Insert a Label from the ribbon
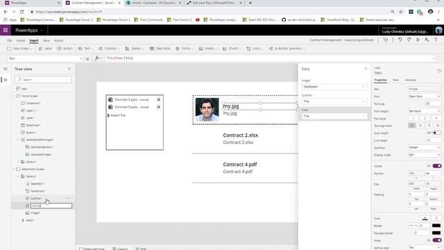The image size is (444, 250). [x=45, y=49]
